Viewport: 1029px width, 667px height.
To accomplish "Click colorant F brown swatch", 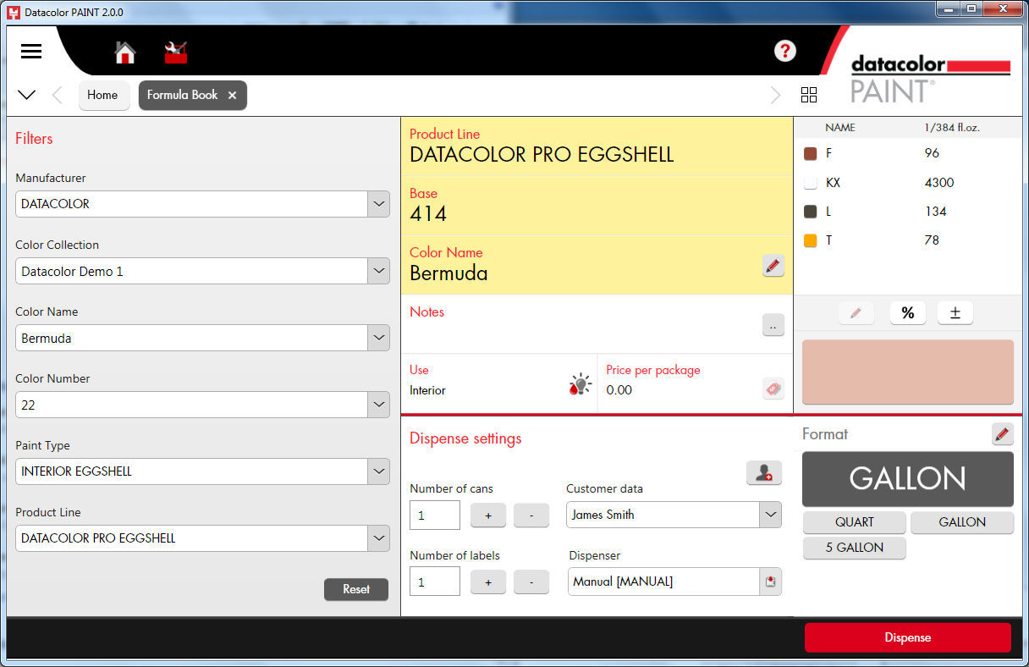I will coord(810,153).
